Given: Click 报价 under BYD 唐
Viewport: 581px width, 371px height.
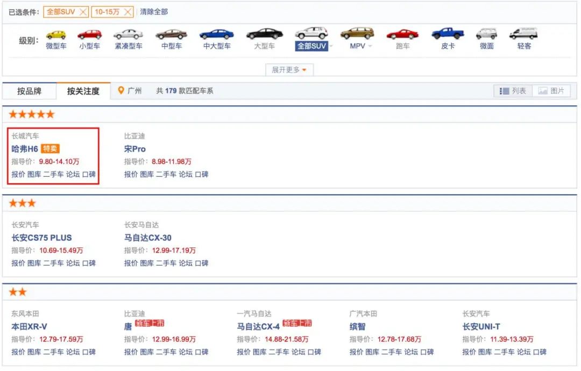Looking at the screenshot, I should tap(131, 352).
